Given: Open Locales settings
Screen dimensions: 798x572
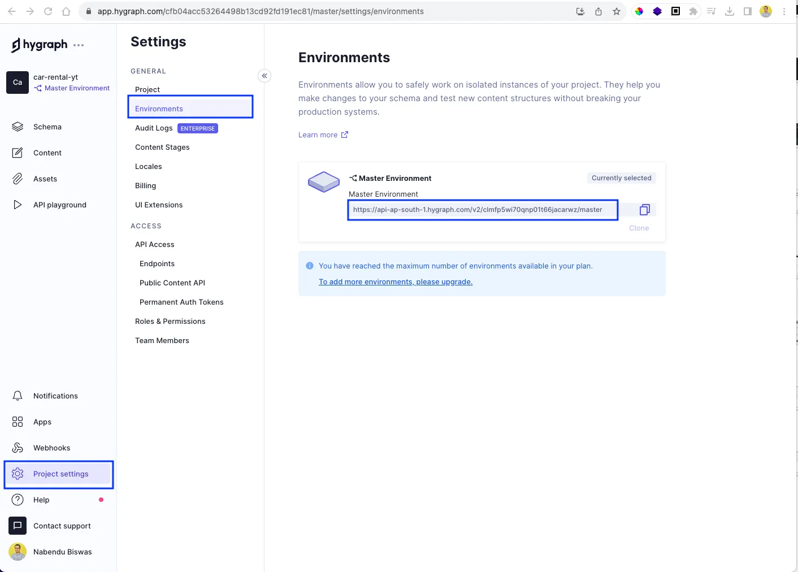Looking at the screenshot, I should [149, 167].
